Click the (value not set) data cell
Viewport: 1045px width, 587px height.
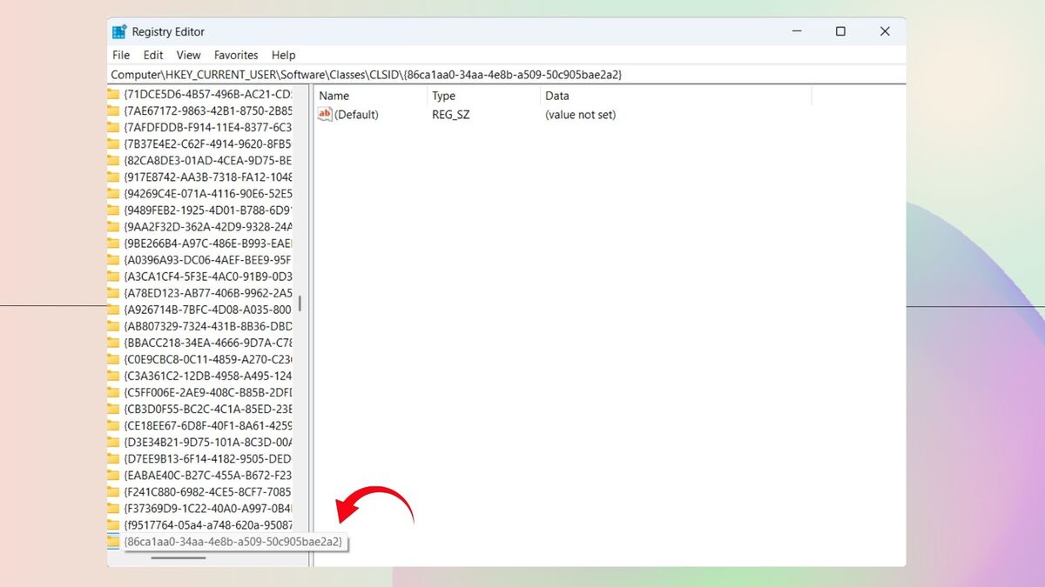coord(581,115)
